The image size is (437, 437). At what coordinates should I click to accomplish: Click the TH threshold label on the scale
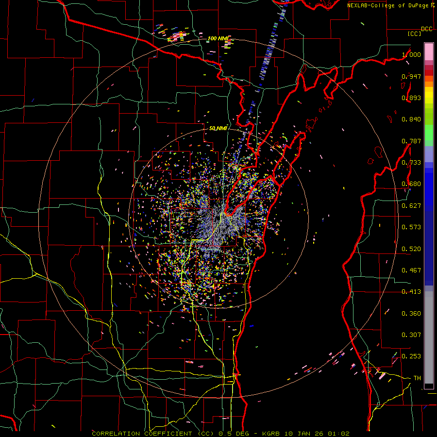pos(417,378)
